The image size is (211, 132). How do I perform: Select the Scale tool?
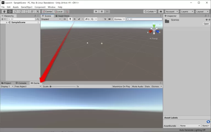tap(21, 12)
